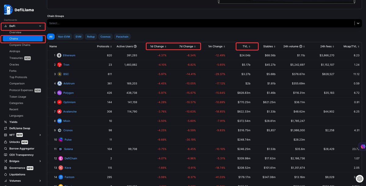
Task: Open the Chain Groups select dropdown
Action: click(204, 23)
